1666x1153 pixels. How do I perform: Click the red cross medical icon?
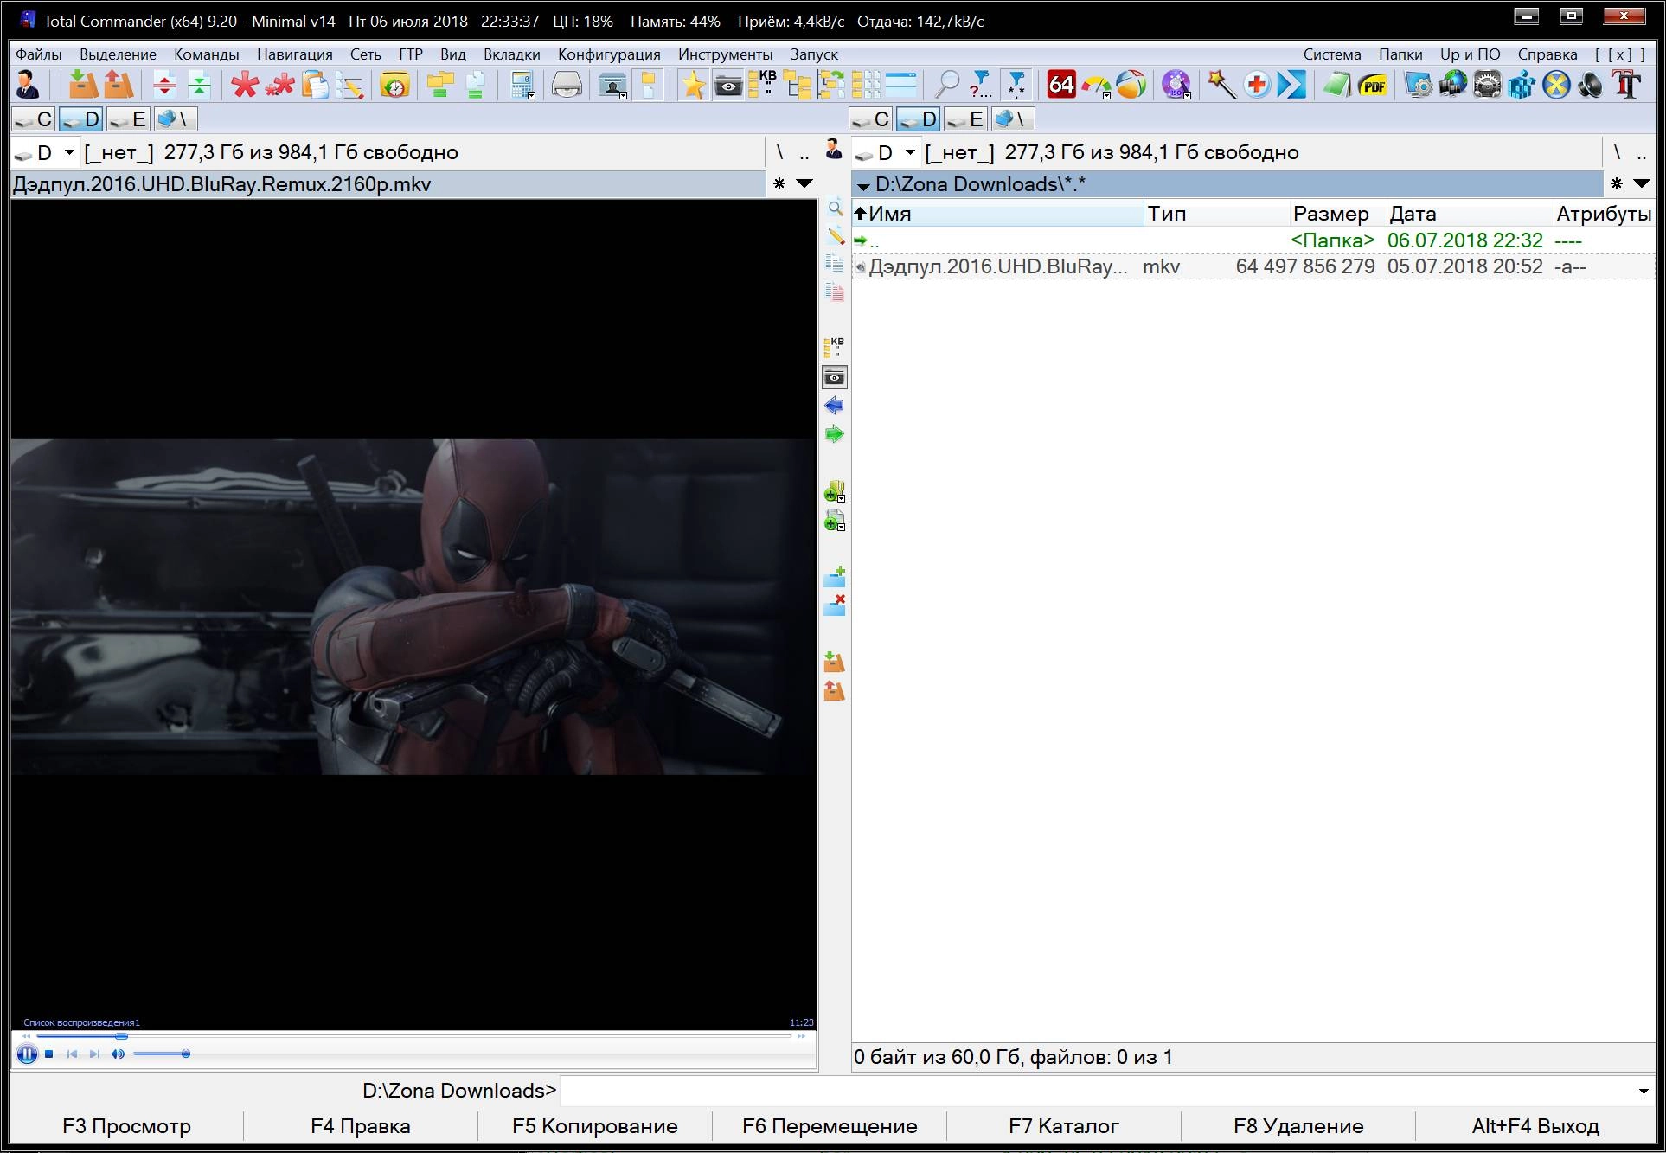point(1256,85)
